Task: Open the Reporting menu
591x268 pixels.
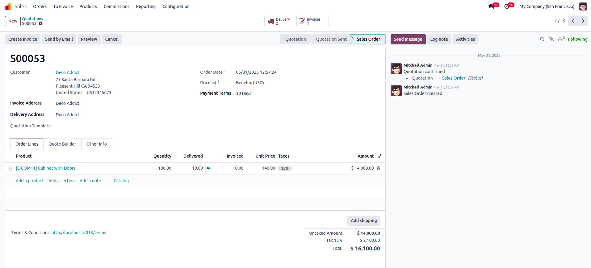Action: click(146, 6)
